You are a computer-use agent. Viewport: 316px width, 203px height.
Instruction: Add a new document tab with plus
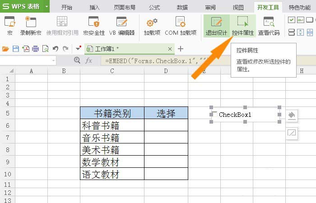181,49
